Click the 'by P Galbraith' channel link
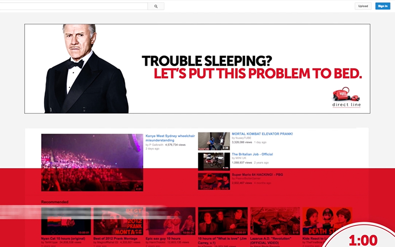This screenshot has width=395, height=247. coord(155,145)
